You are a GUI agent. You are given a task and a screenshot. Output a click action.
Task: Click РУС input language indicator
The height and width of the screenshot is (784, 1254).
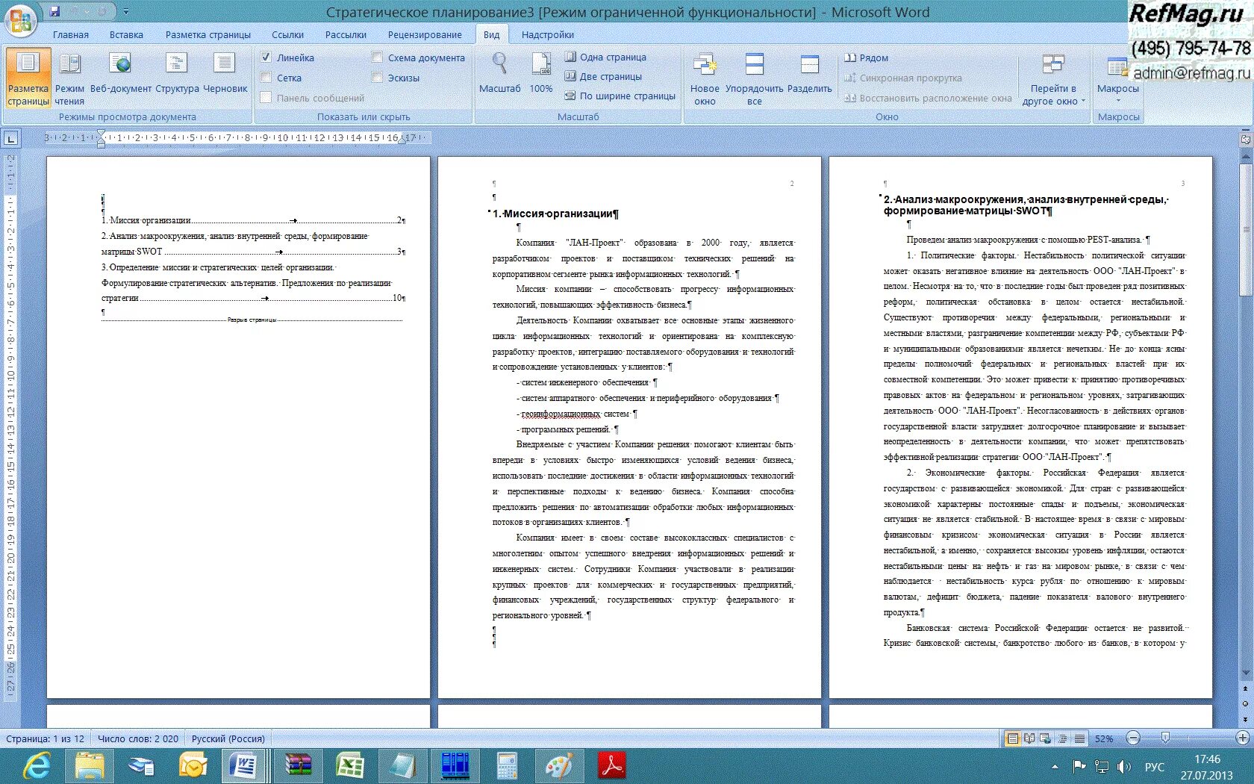click(1154, 767)
